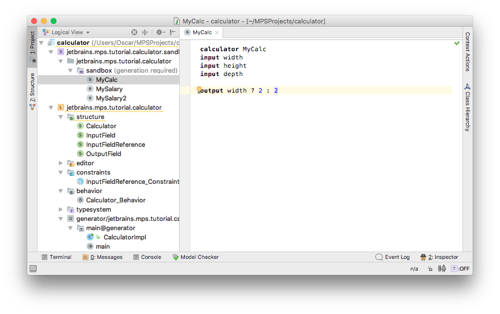500x314 pixels.
Task: Click the green checkmark status indicator
Action: (x=457, y=43)
